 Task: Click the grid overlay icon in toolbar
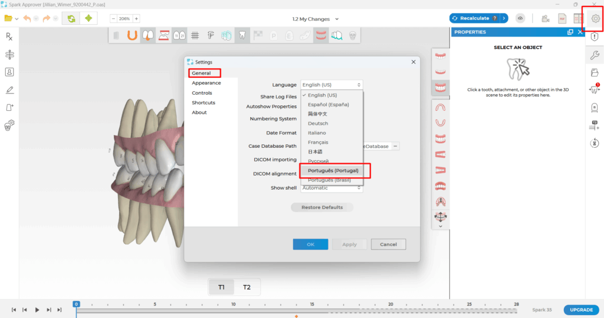(195, 36)
